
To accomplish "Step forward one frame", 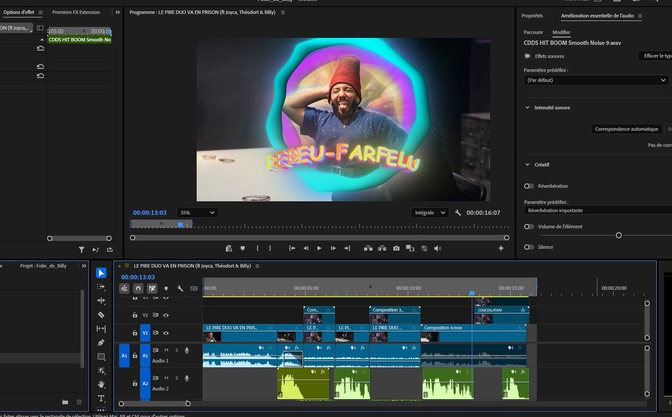I will [333, 248].
